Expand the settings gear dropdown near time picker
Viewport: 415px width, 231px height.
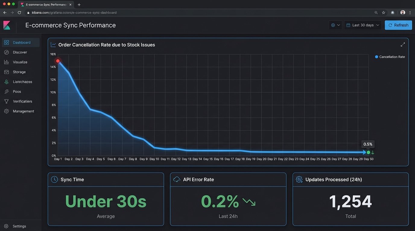coord(335,25)
